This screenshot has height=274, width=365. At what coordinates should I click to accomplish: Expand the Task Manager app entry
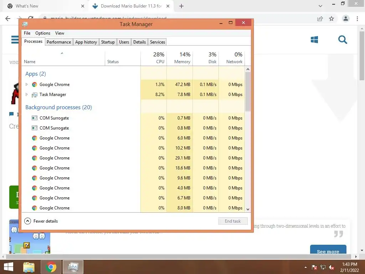pyautogui.click(x=26, y=94)
